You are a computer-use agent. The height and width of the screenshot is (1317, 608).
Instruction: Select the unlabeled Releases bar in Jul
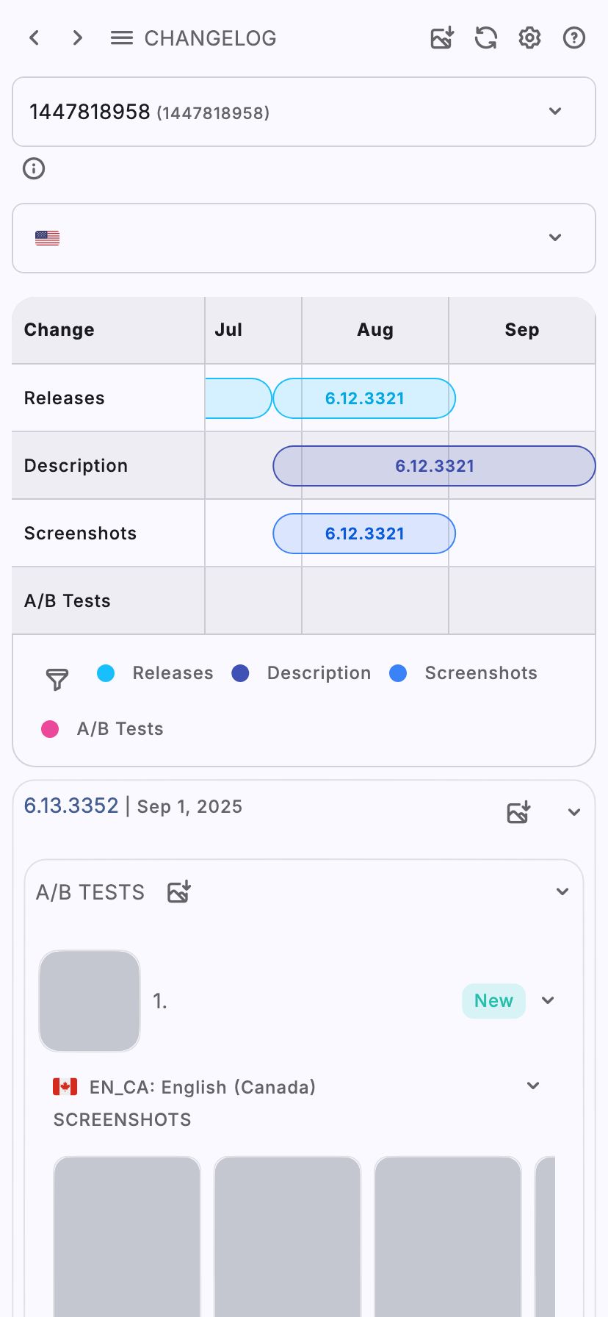coord(239,398)
